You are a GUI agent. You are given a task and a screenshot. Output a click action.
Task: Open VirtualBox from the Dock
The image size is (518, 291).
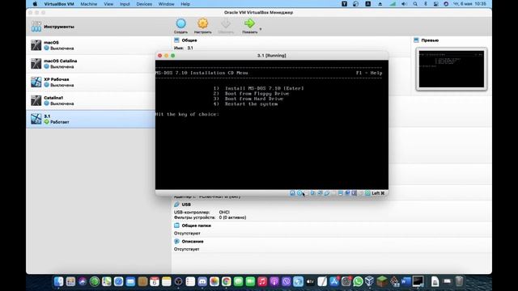click(x=369, y=281)
